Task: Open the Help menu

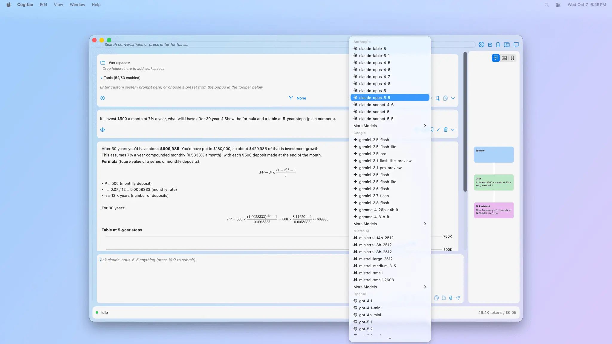Action: click(96, 4)
